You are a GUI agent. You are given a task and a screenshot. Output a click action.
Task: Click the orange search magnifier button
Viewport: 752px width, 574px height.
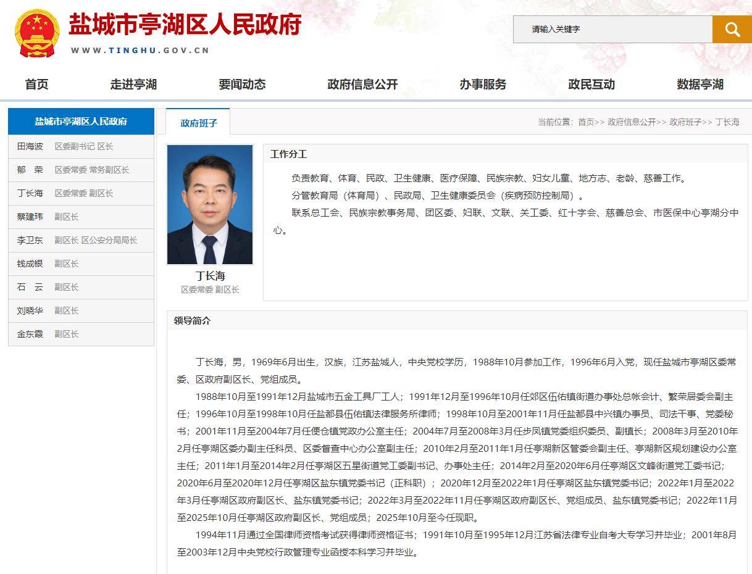[732, 29]
